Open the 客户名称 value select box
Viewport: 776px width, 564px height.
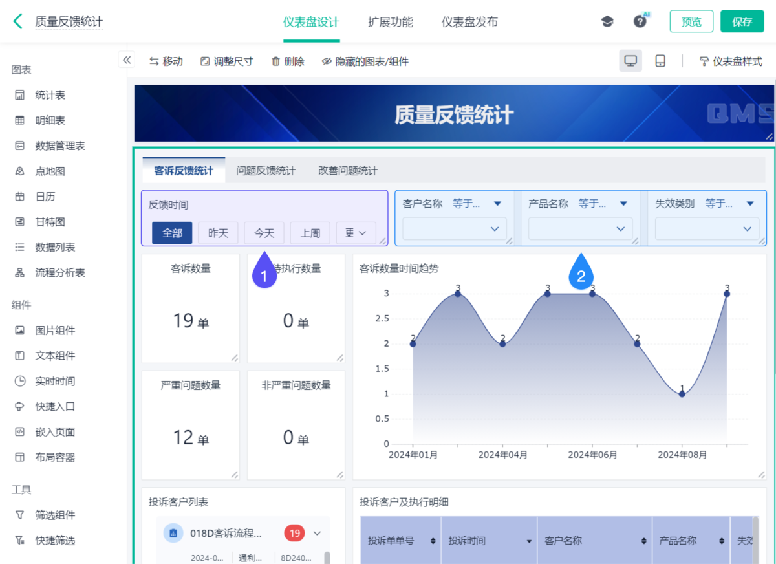(455, 228)
